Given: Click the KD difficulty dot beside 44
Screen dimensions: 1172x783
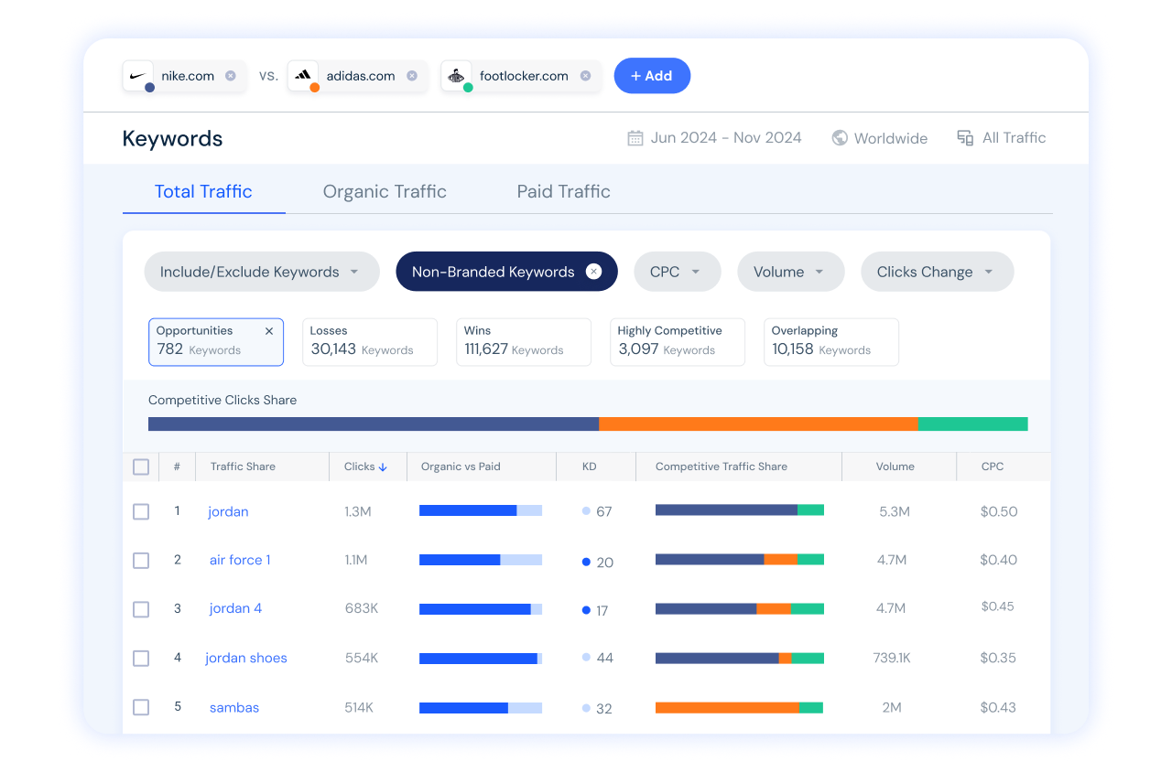Looking at the screenshot, I should (586, 658).
